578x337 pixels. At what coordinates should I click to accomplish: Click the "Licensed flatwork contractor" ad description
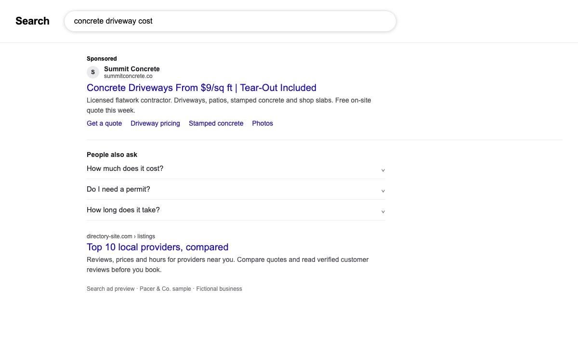[x=229, y=105]
